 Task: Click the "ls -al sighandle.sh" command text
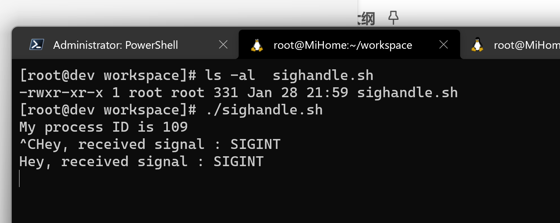(x=289, y=76)
